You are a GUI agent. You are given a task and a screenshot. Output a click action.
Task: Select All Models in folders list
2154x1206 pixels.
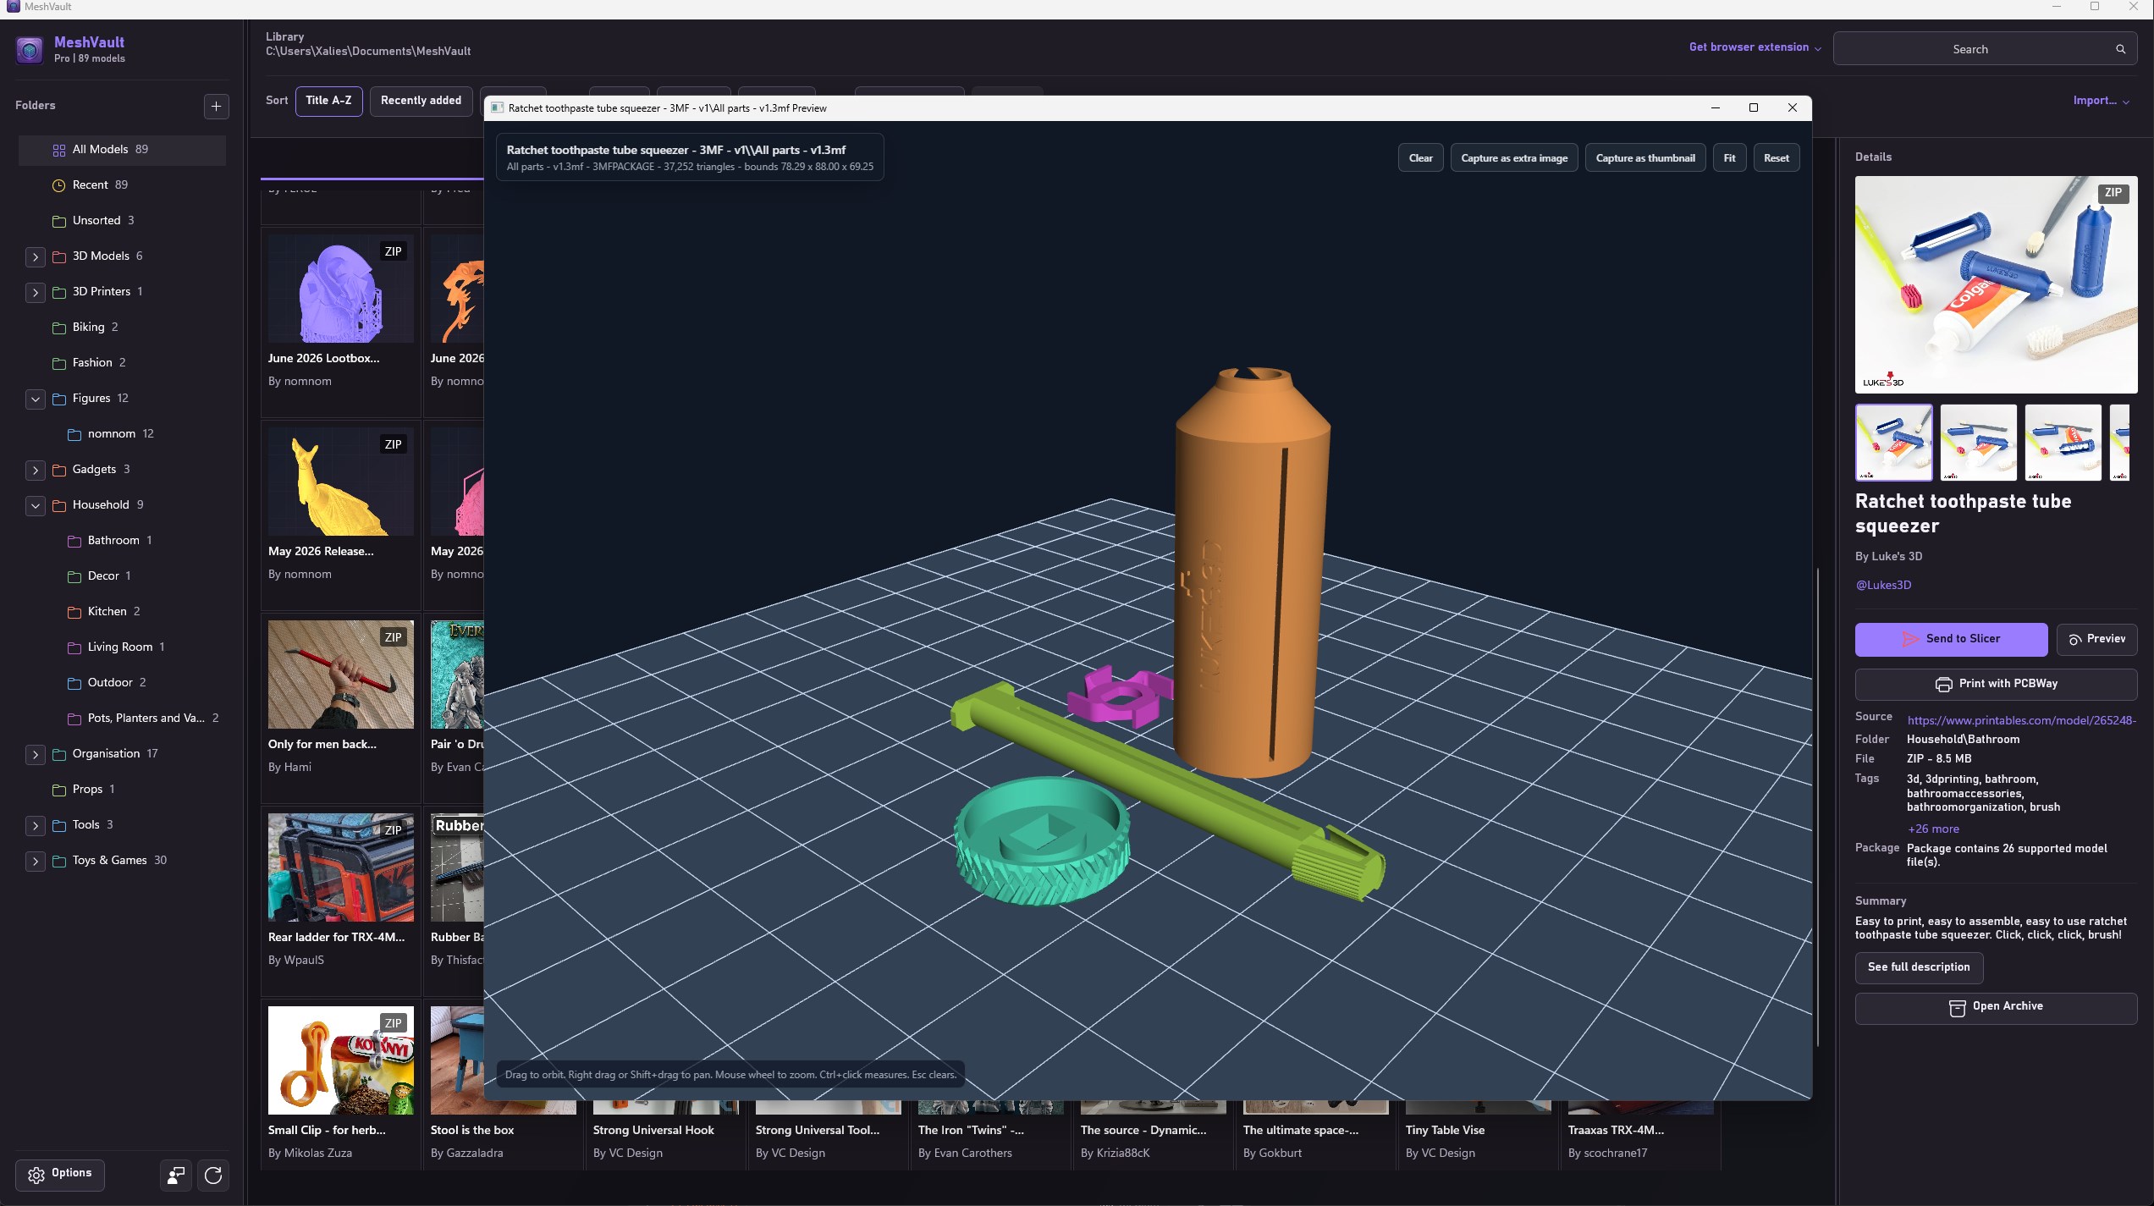[122, 150]
